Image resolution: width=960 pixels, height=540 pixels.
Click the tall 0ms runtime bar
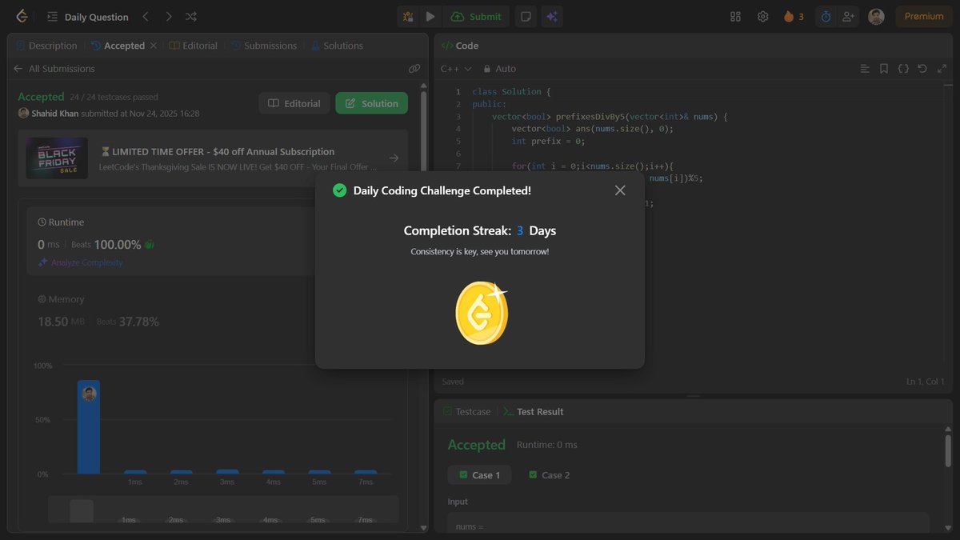tap(89, 427)
